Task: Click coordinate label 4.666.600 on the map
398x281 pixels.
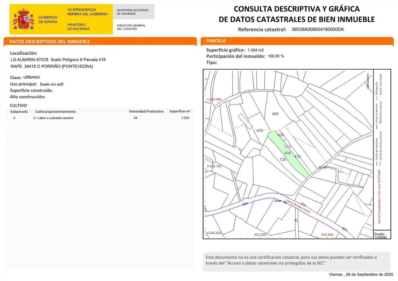Action: click(x=214, y=233)
